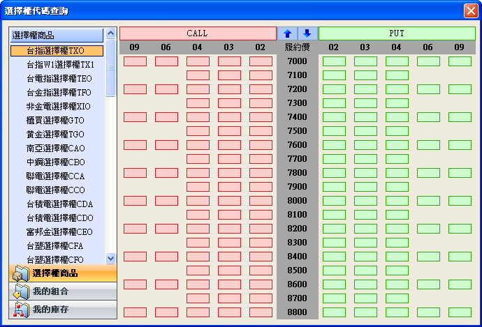Click the PUT header bar
The image size is (482, 327).
point(397,33)
